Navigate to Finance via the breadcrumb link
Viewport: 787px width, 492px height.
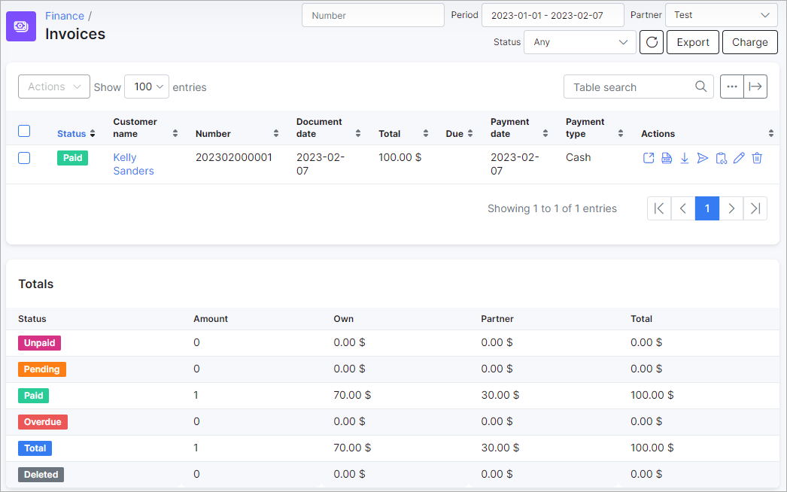click(65, 15)
